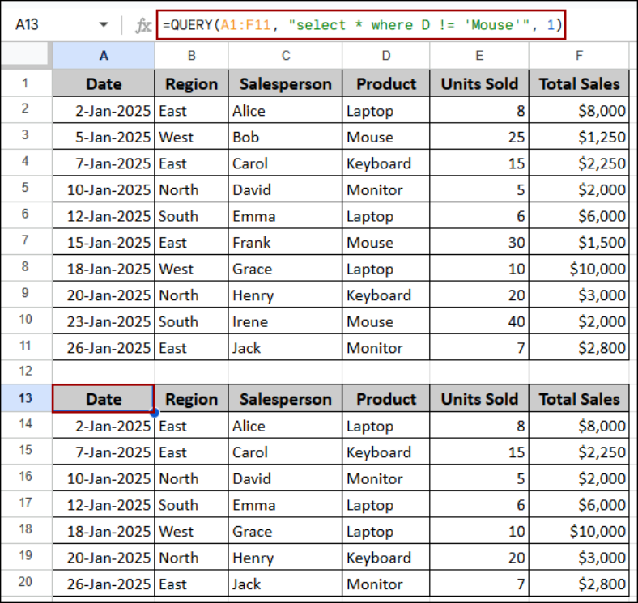Screen dimensions: 638x603
Task: Select the entire column A header
Action: pos(104,55)
